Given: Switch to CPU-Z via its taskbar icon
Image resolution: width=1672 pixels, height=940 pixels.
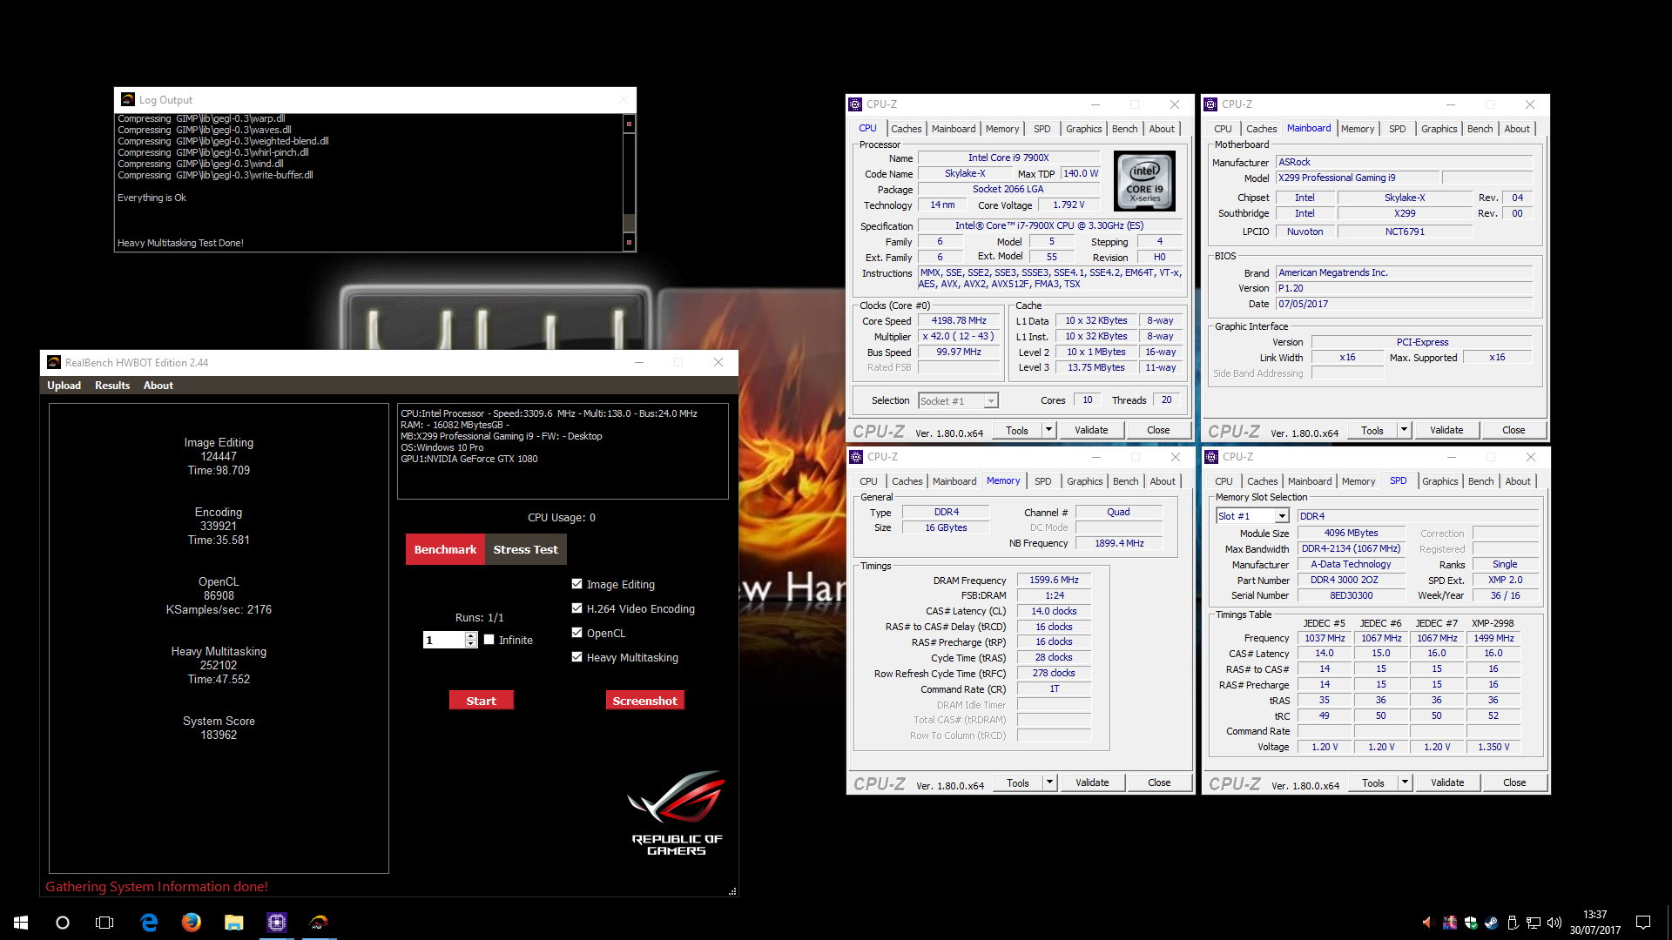Looking at the screenshot, I should point(276,923).
